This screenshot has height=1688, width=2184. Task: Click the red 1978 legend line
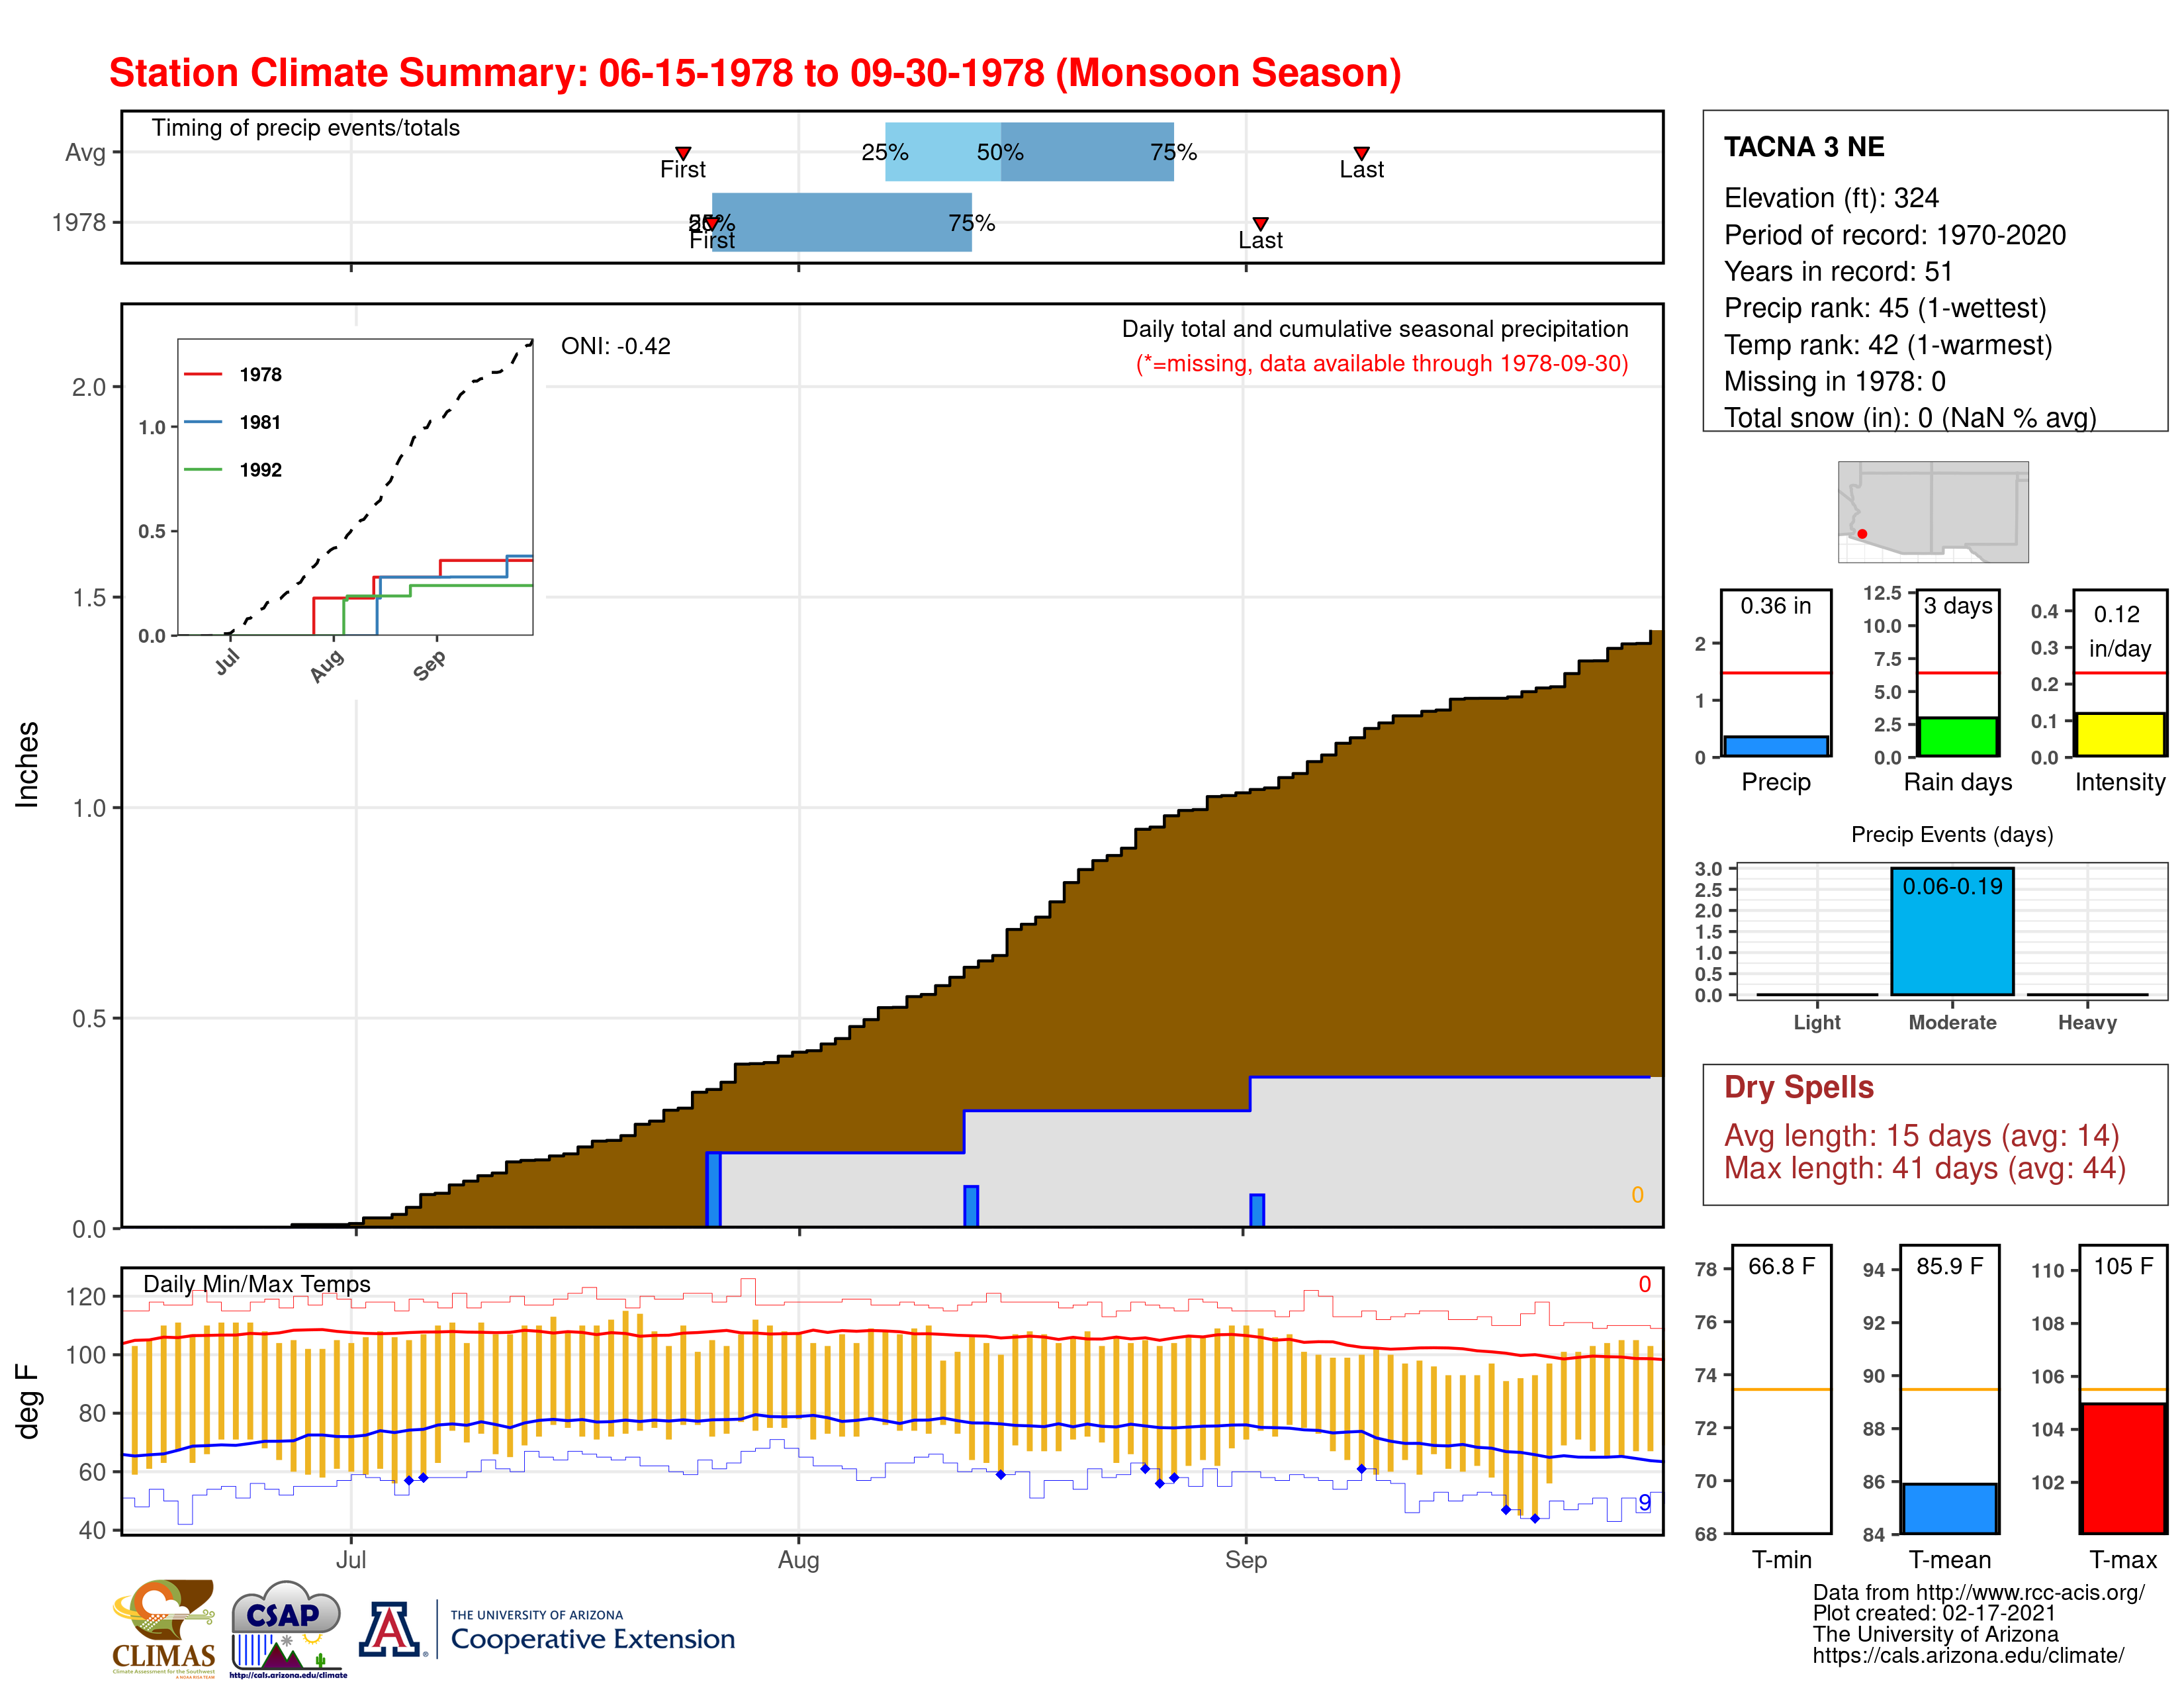[x=203, y=374]
